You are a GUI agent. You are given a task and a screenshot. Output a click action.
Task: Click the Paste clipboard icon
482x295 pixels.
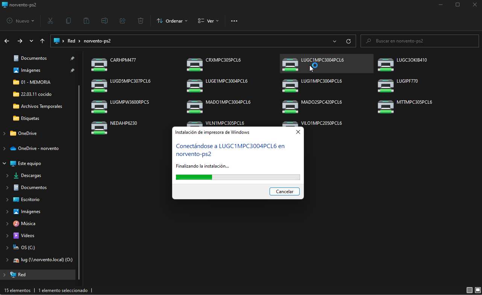[86, 21]
